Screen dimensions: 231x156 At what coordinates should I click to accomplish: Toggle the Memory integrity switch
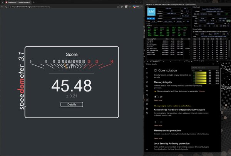click(x=156, y=97)
